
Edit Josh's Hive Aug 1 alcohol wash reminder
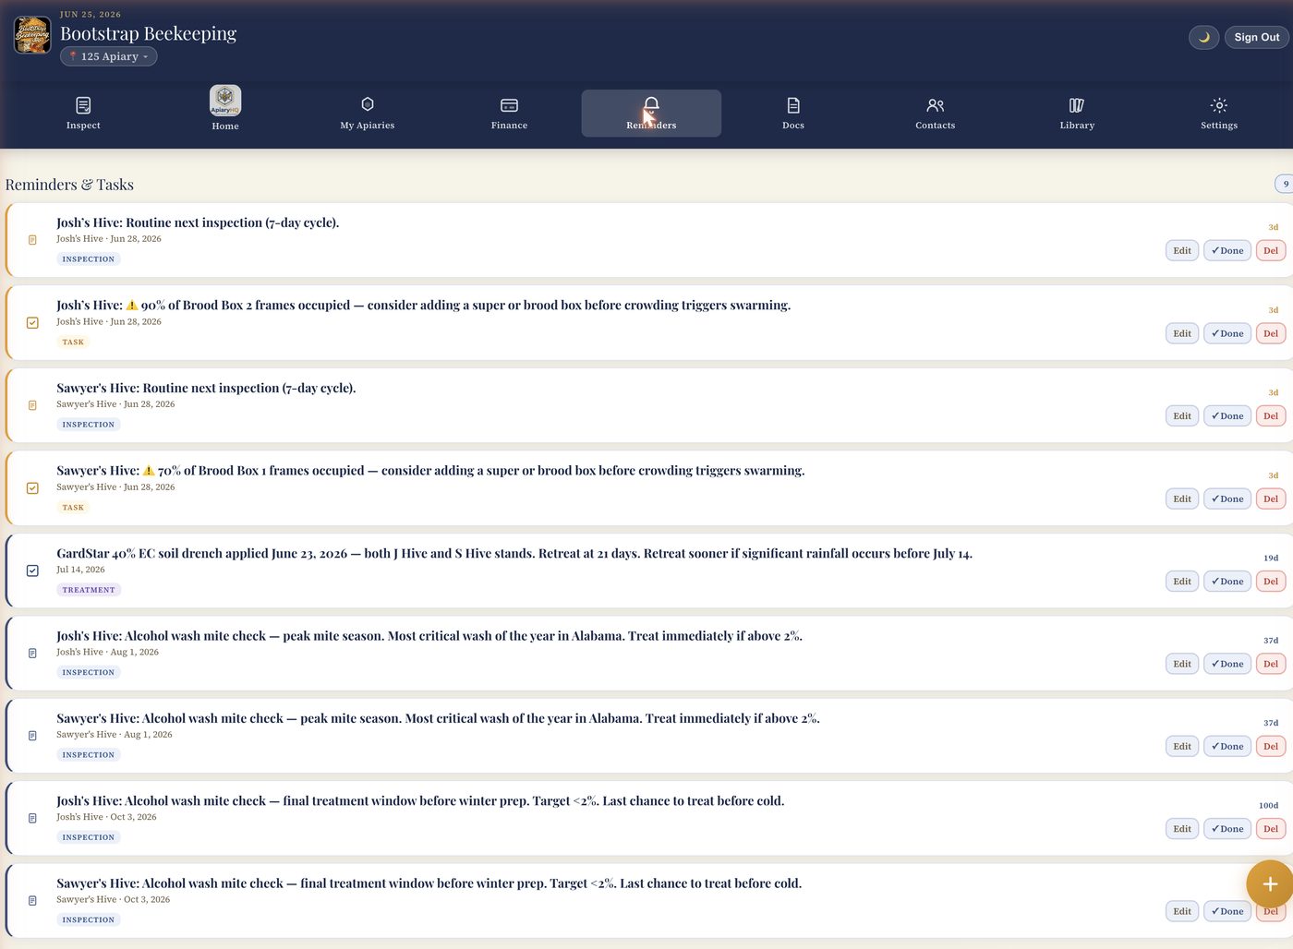[x=1182, y=664]
